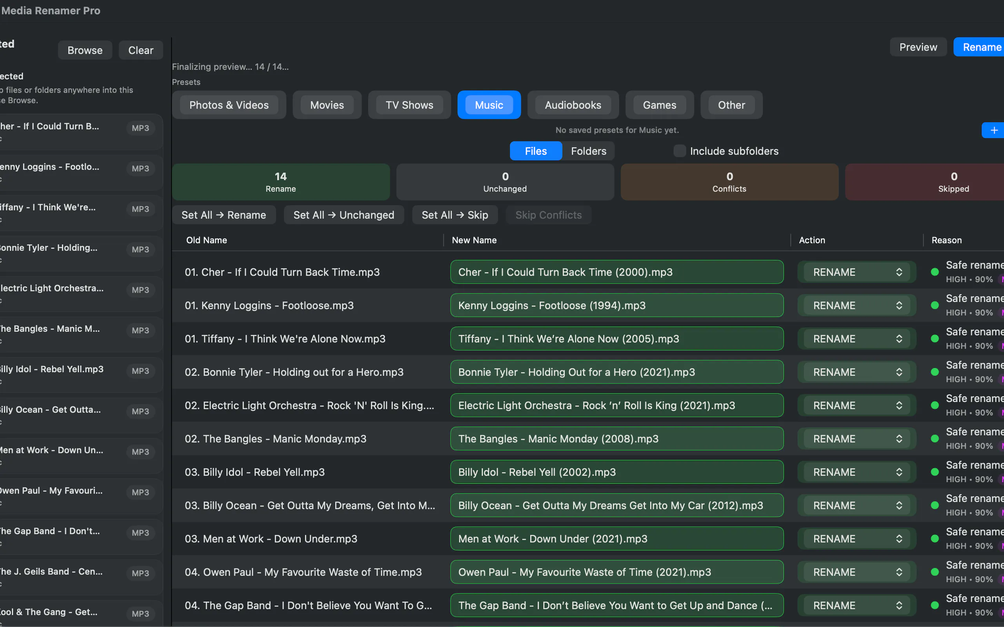Click MP3 badge on Men at Work sidebar item
The width and height of the screenshot is (1004, 627).
click(x=140, y=452)
